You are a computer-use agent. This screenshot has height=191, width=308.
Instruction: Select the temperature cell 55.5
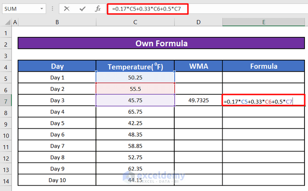coord(135,89)
